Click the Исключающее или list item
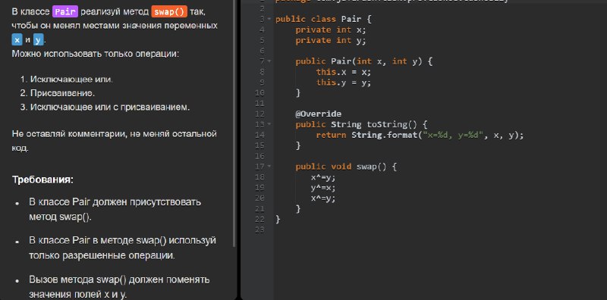The image size is (607, 300). pyautogui.click(x=71, y=80)
